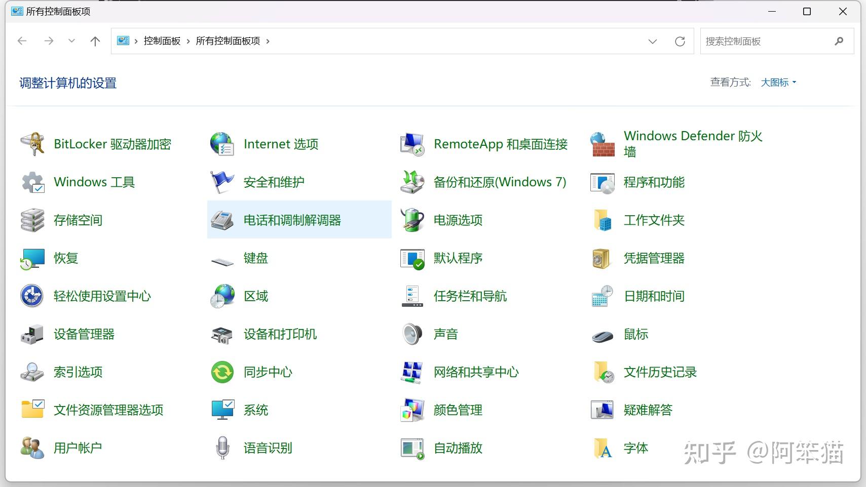Open the 设备管理器 icon
Viewport: 866px width, 487px height.
click(32, 334)
